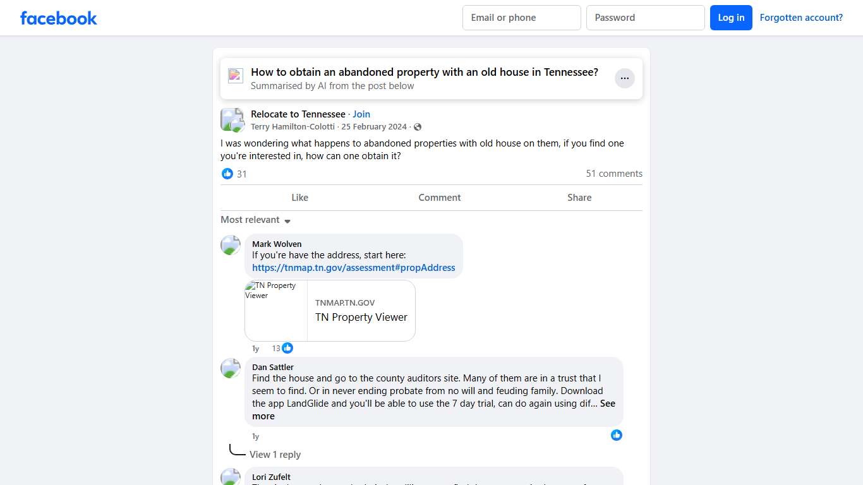Viewport: 863px width, 485px height.
Task: Open the Relocate to Tennessee group avatar
Action: [232, 120]
